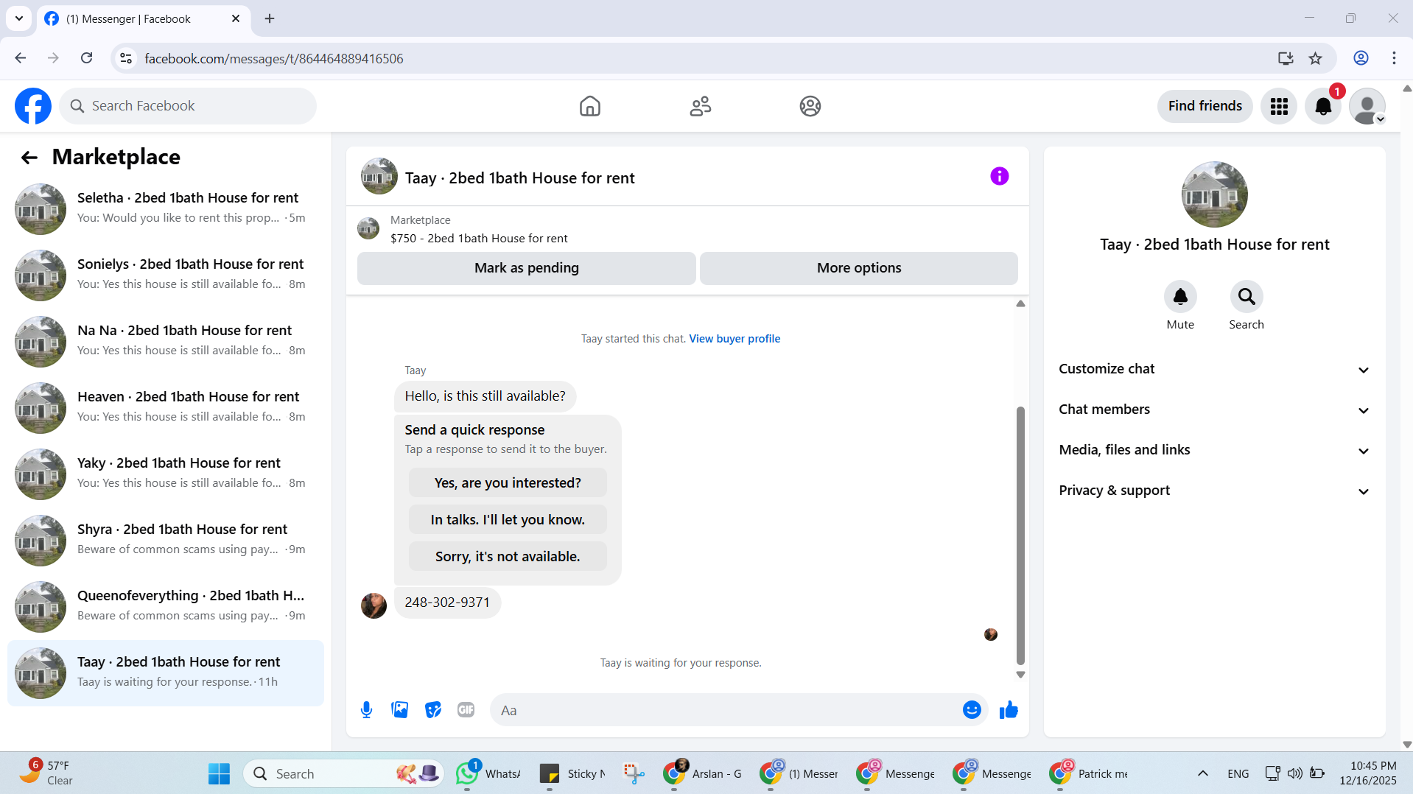
Task: Send a thumbs-up like
Action: click(1009, 710)
